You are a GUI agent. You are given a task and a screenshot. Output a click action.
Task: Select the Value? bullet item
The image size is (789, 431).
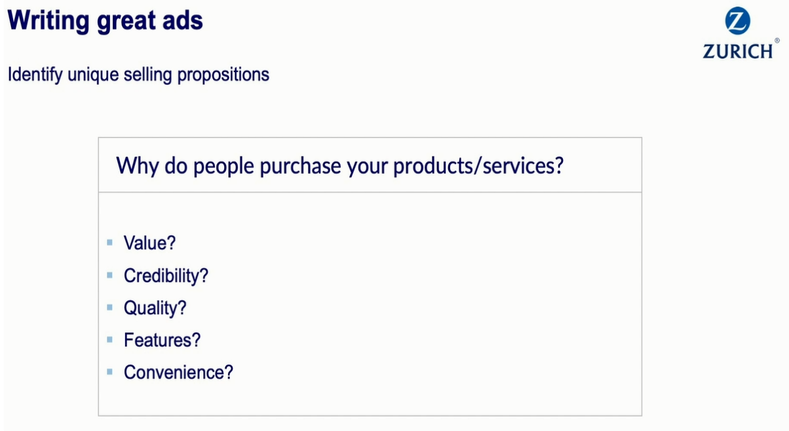pos(150,243)
